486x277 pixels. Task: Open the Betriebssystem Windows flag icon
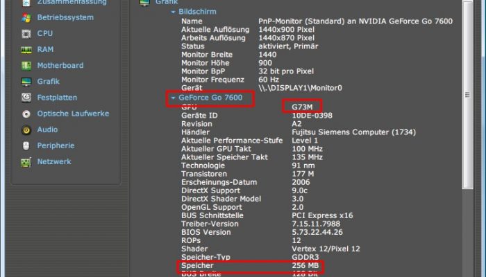click(x=26, y=17)
